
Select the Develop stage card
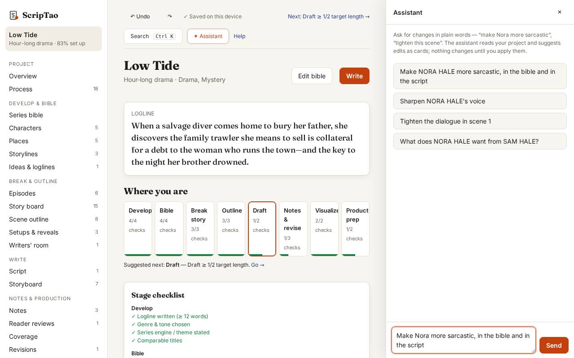coord(138,229)
